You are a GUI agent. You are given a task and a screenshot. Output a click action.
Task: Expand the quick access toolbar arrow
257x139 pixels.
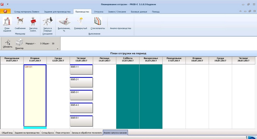tap(7, 4)
